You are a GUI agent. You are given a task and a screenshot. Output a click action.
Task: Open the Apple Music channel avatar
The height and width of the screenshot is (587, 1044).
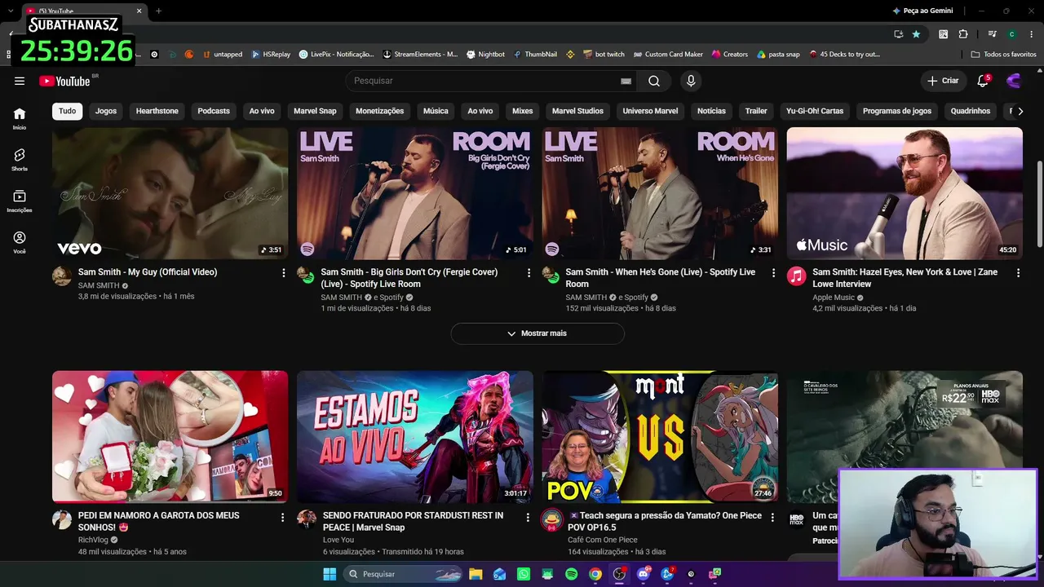[x=797, y=276]
